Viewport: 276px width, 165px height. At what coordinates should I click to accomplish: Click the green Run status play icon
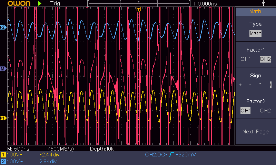tap(40, 3)
